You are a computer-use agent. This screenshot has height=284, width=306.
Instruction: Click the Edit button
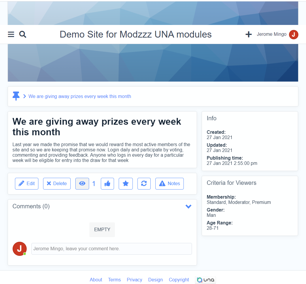point(27,184)
